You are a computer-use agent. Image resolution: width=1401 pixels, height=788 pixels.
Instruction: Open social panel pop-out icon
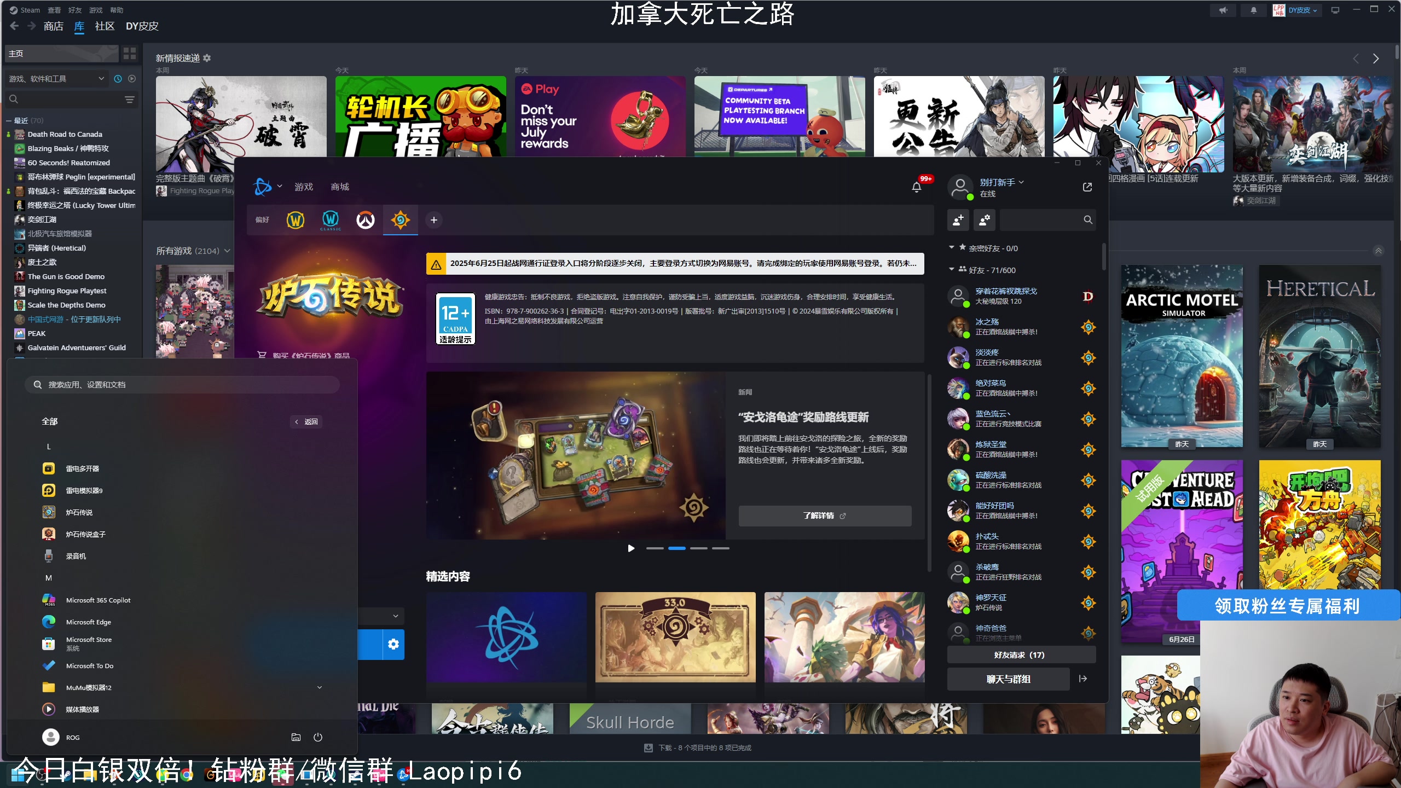pos(1087,187)
